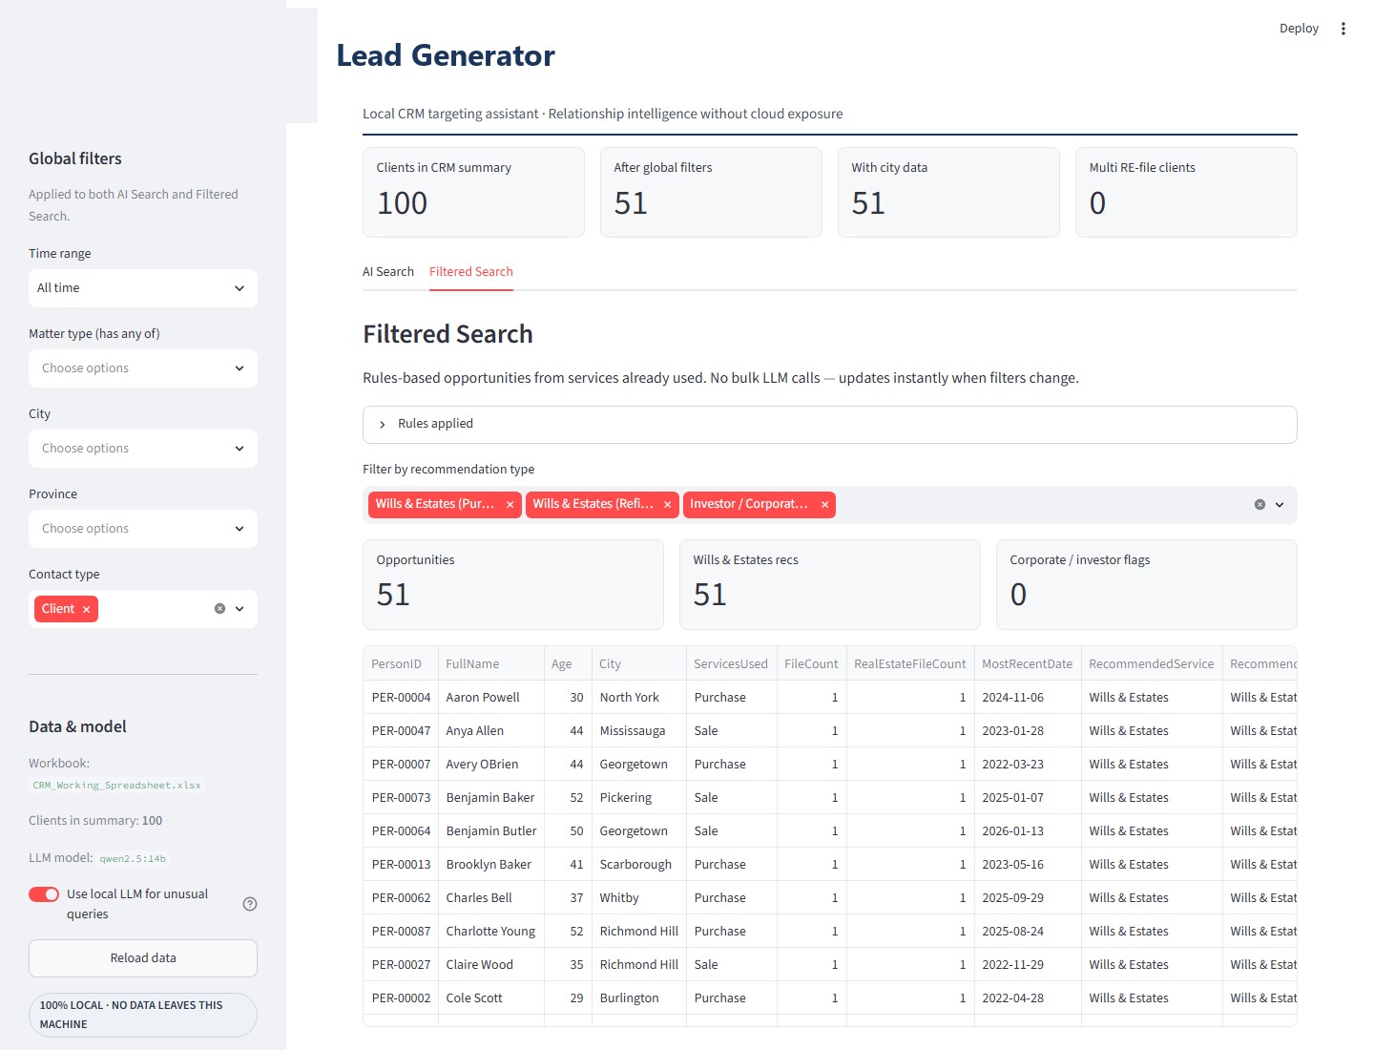This screenshot has width=1374, height=1050.
Task: Click the Brooklyn Baker name cell
Action: 491,865
